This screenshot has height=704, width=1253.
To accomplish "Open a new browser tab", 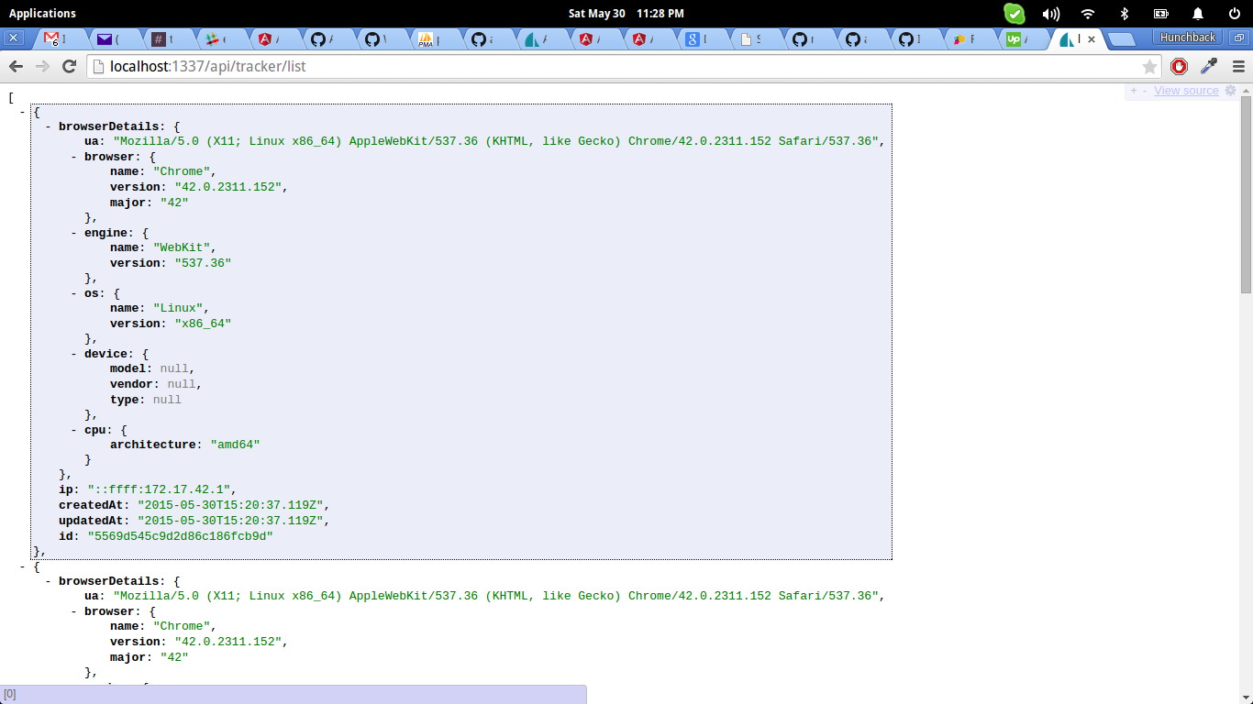I will [1121, 39].
